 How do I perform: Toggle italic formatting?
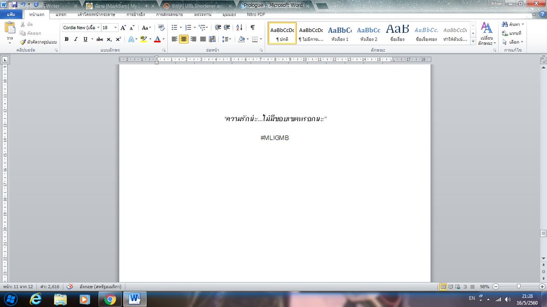pyautogui.click(x=76, y=40)
